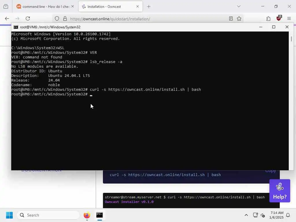Screen dimensions: 296x222
Task: View site security padlock info
Action: point(65,18)
